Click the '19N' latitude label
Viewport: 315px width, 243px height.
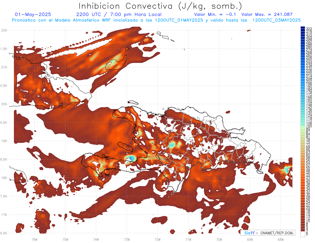pos(4,141)
